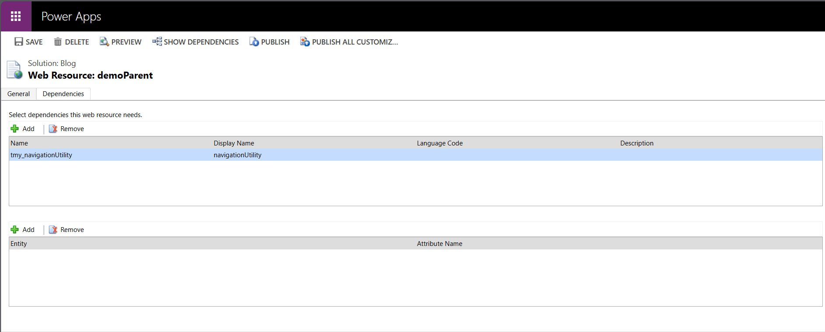Click the Description column header
825x332 pixels.
pos(637,143)
